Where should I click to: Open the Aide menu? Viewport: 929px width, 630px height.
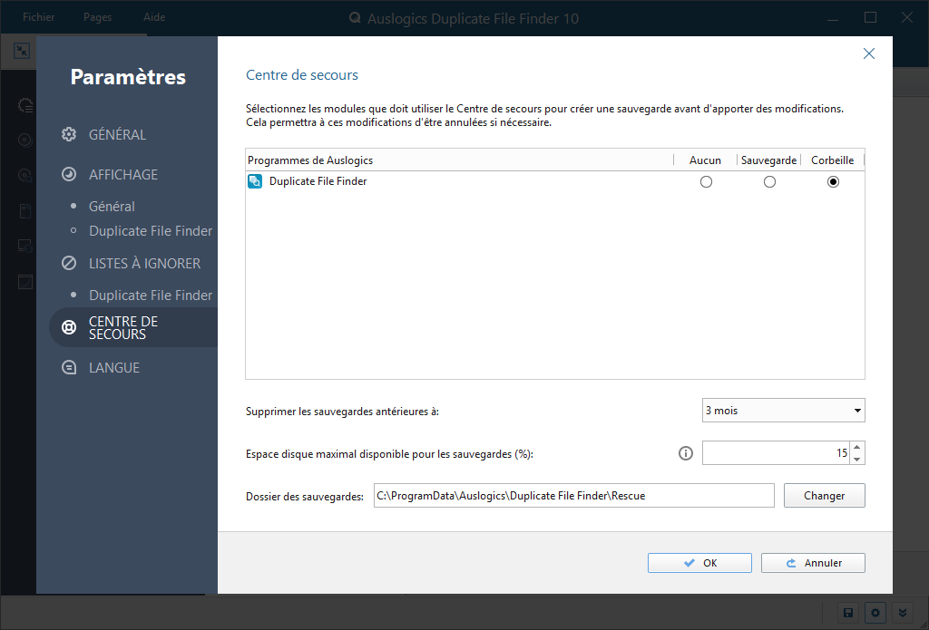click(154, 17)
